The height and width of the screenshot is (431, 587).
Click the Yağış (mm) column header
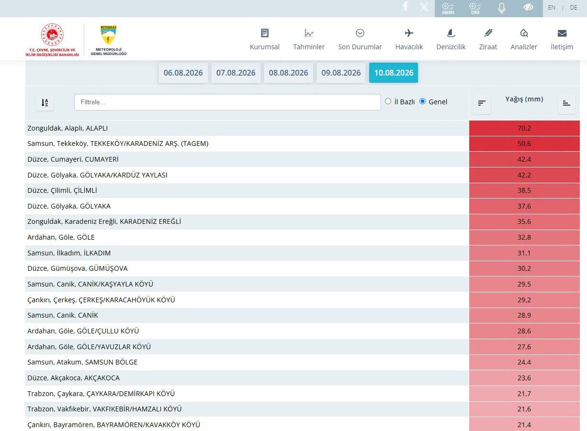point(524,99)
